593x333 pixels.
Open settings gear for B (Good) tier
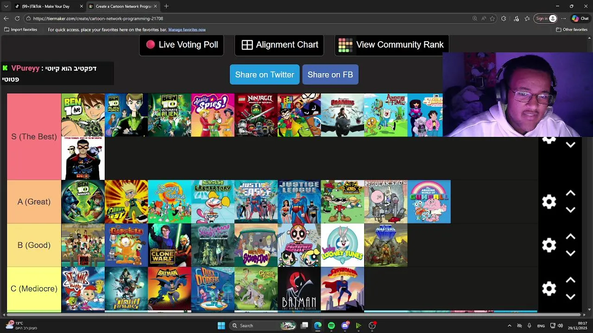point(549,245)
